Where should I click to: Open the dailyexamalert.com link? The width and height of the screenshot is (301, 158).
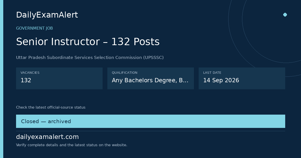[47, 137]
